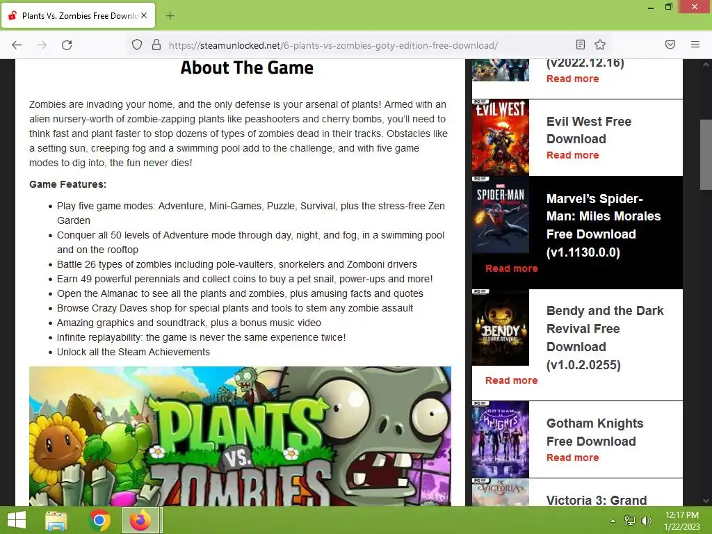712x534 pixels.
Task: Show hidden system tray icons
Action: point(613,521)
